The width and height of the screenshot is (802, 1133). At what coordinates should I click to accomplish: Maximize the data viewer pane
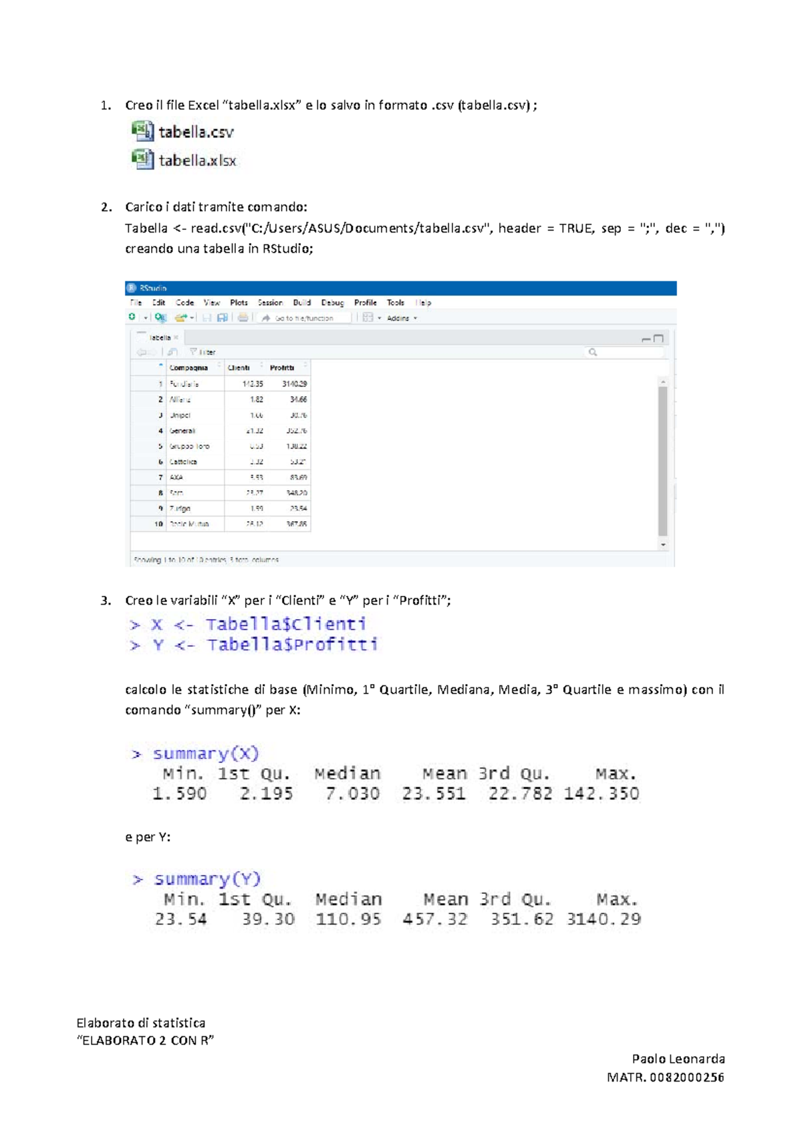click(658, 339)
